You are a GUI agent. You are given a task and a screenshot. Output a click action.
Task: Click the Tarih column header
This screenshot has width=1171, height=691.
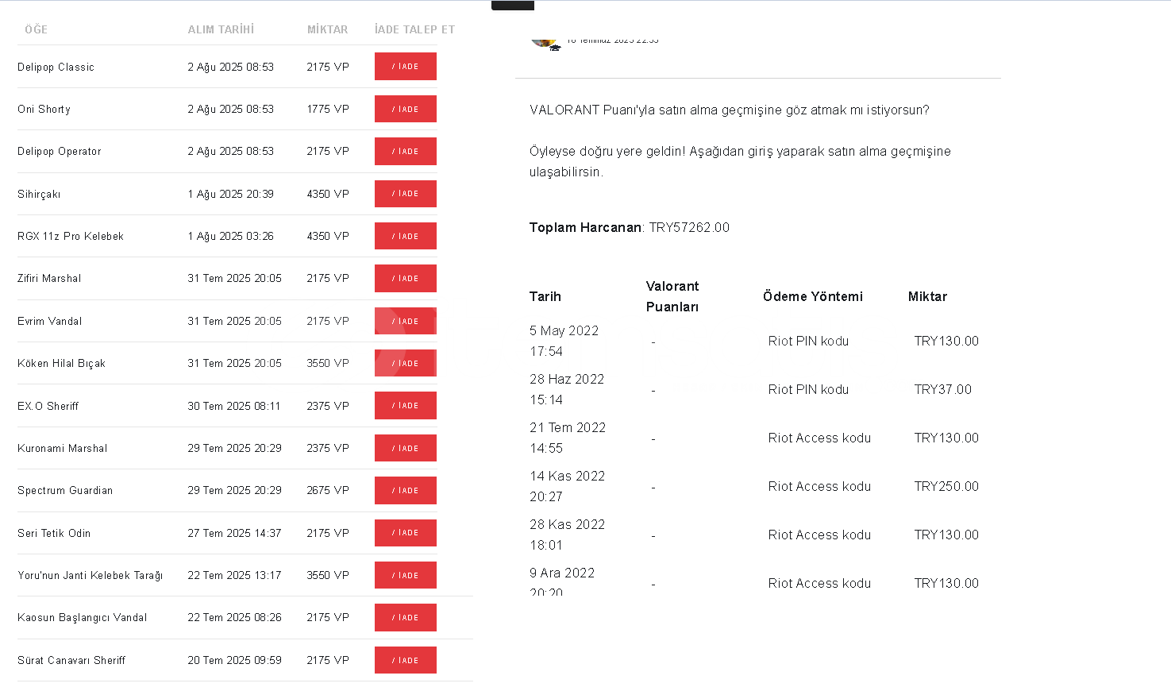coord(545,296)
